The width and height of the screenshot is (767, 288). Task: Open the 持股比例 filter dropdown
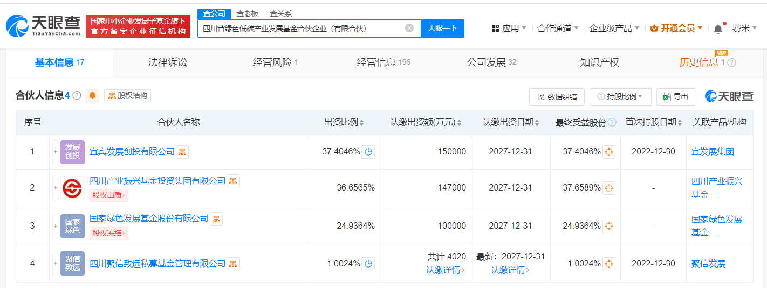(x=620, y=97)
